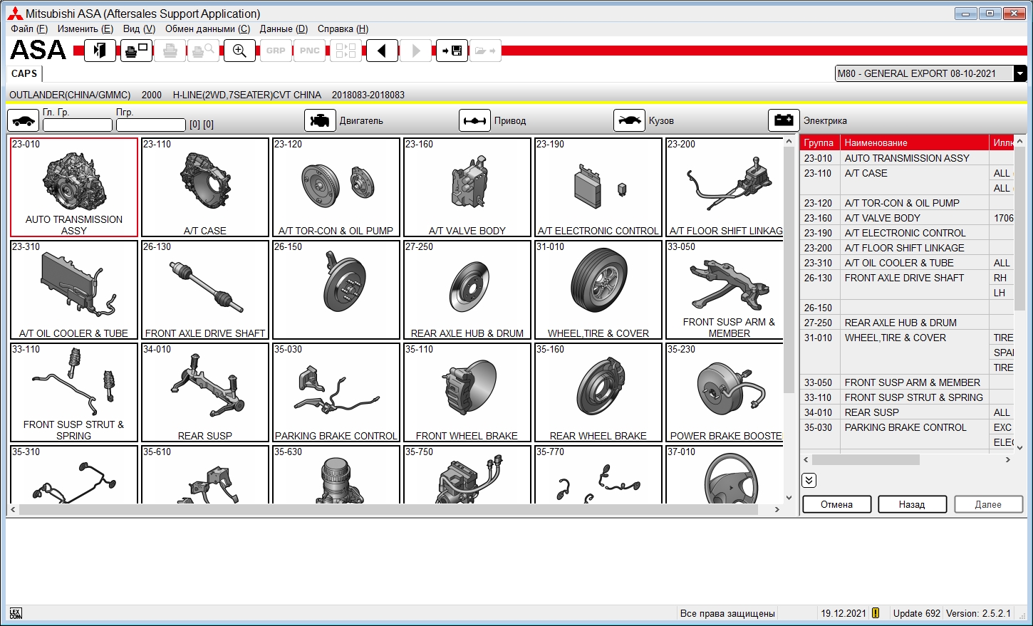Select the 35-160 REAR WHEEL BRAKE thumbnail
The width and height of the screenshot is (1033, 626).
click(598, 392)
